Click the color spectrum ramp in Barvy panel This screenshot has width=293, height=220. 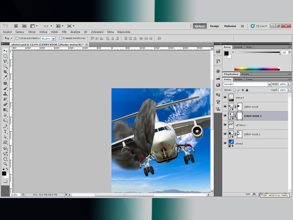click(x=257, y=69)
